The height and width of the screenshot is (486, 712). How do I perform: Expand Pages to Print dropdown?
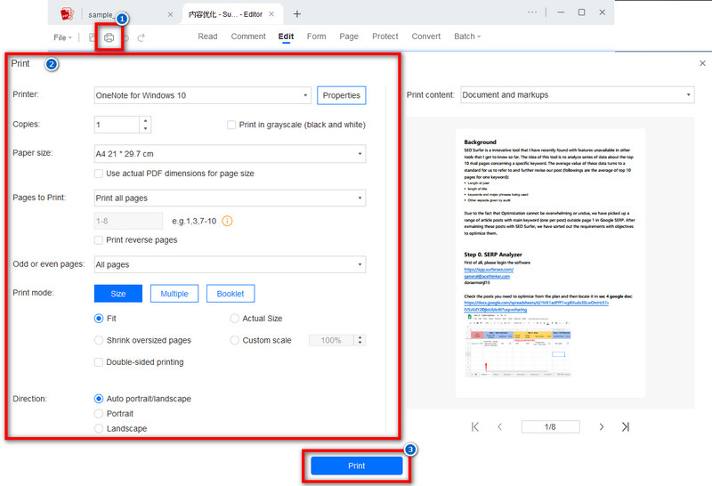[x=230, y=198]
